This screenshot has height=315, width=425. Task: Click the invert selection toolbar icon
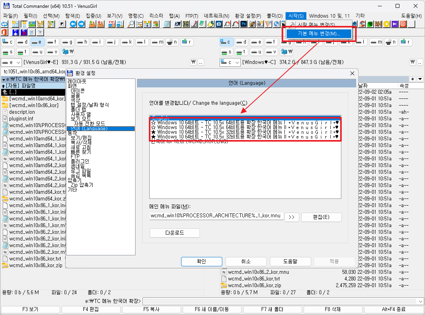pyautogui.click(x=62, y=24)
